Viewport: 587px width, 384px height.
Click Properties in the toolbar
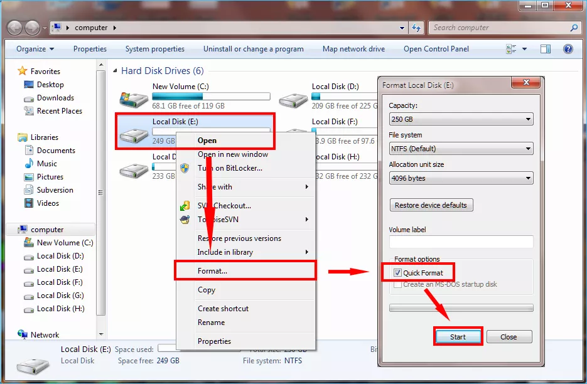(x=90, y=49)
